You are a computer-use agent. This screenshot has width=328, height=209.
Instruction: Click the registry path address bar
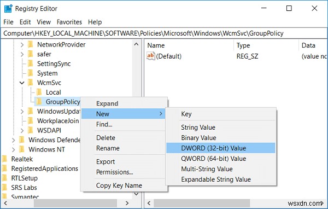pyautogui.click(x=164, y=33)
